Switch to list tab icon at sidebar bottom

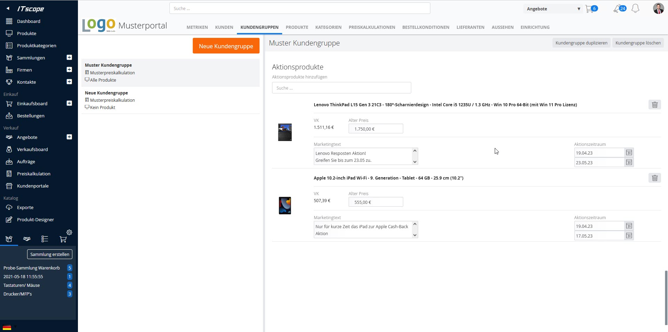[45, 239]
